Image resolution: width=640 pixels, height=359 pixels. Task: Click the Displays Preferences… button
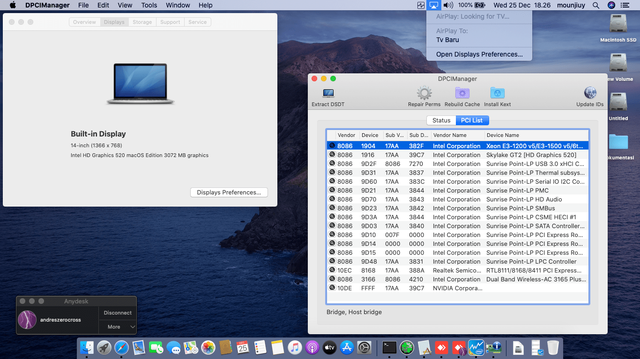tap(229, 193)
